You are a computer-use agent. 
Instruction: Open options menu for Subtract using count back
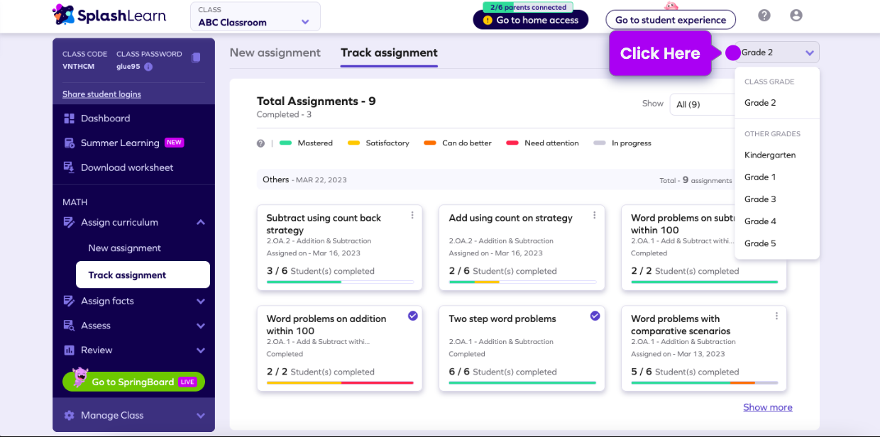[x=412, y=216]
